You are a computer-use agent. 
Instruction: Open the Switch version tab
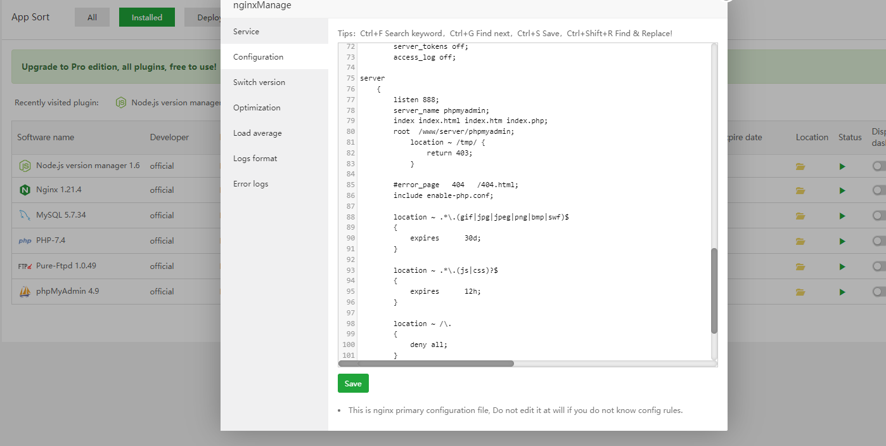(274, 82)
